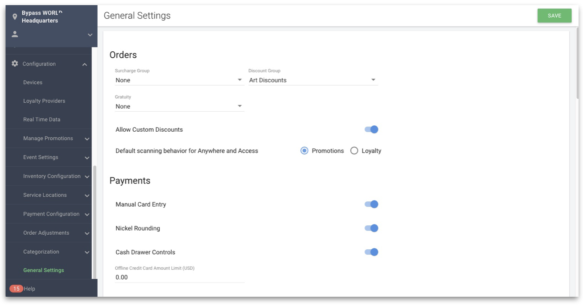Click the 'Default scanning behavior for Anywhere and Access' label
The width and height of the screenshot is (585, 307).
point(187,151)
